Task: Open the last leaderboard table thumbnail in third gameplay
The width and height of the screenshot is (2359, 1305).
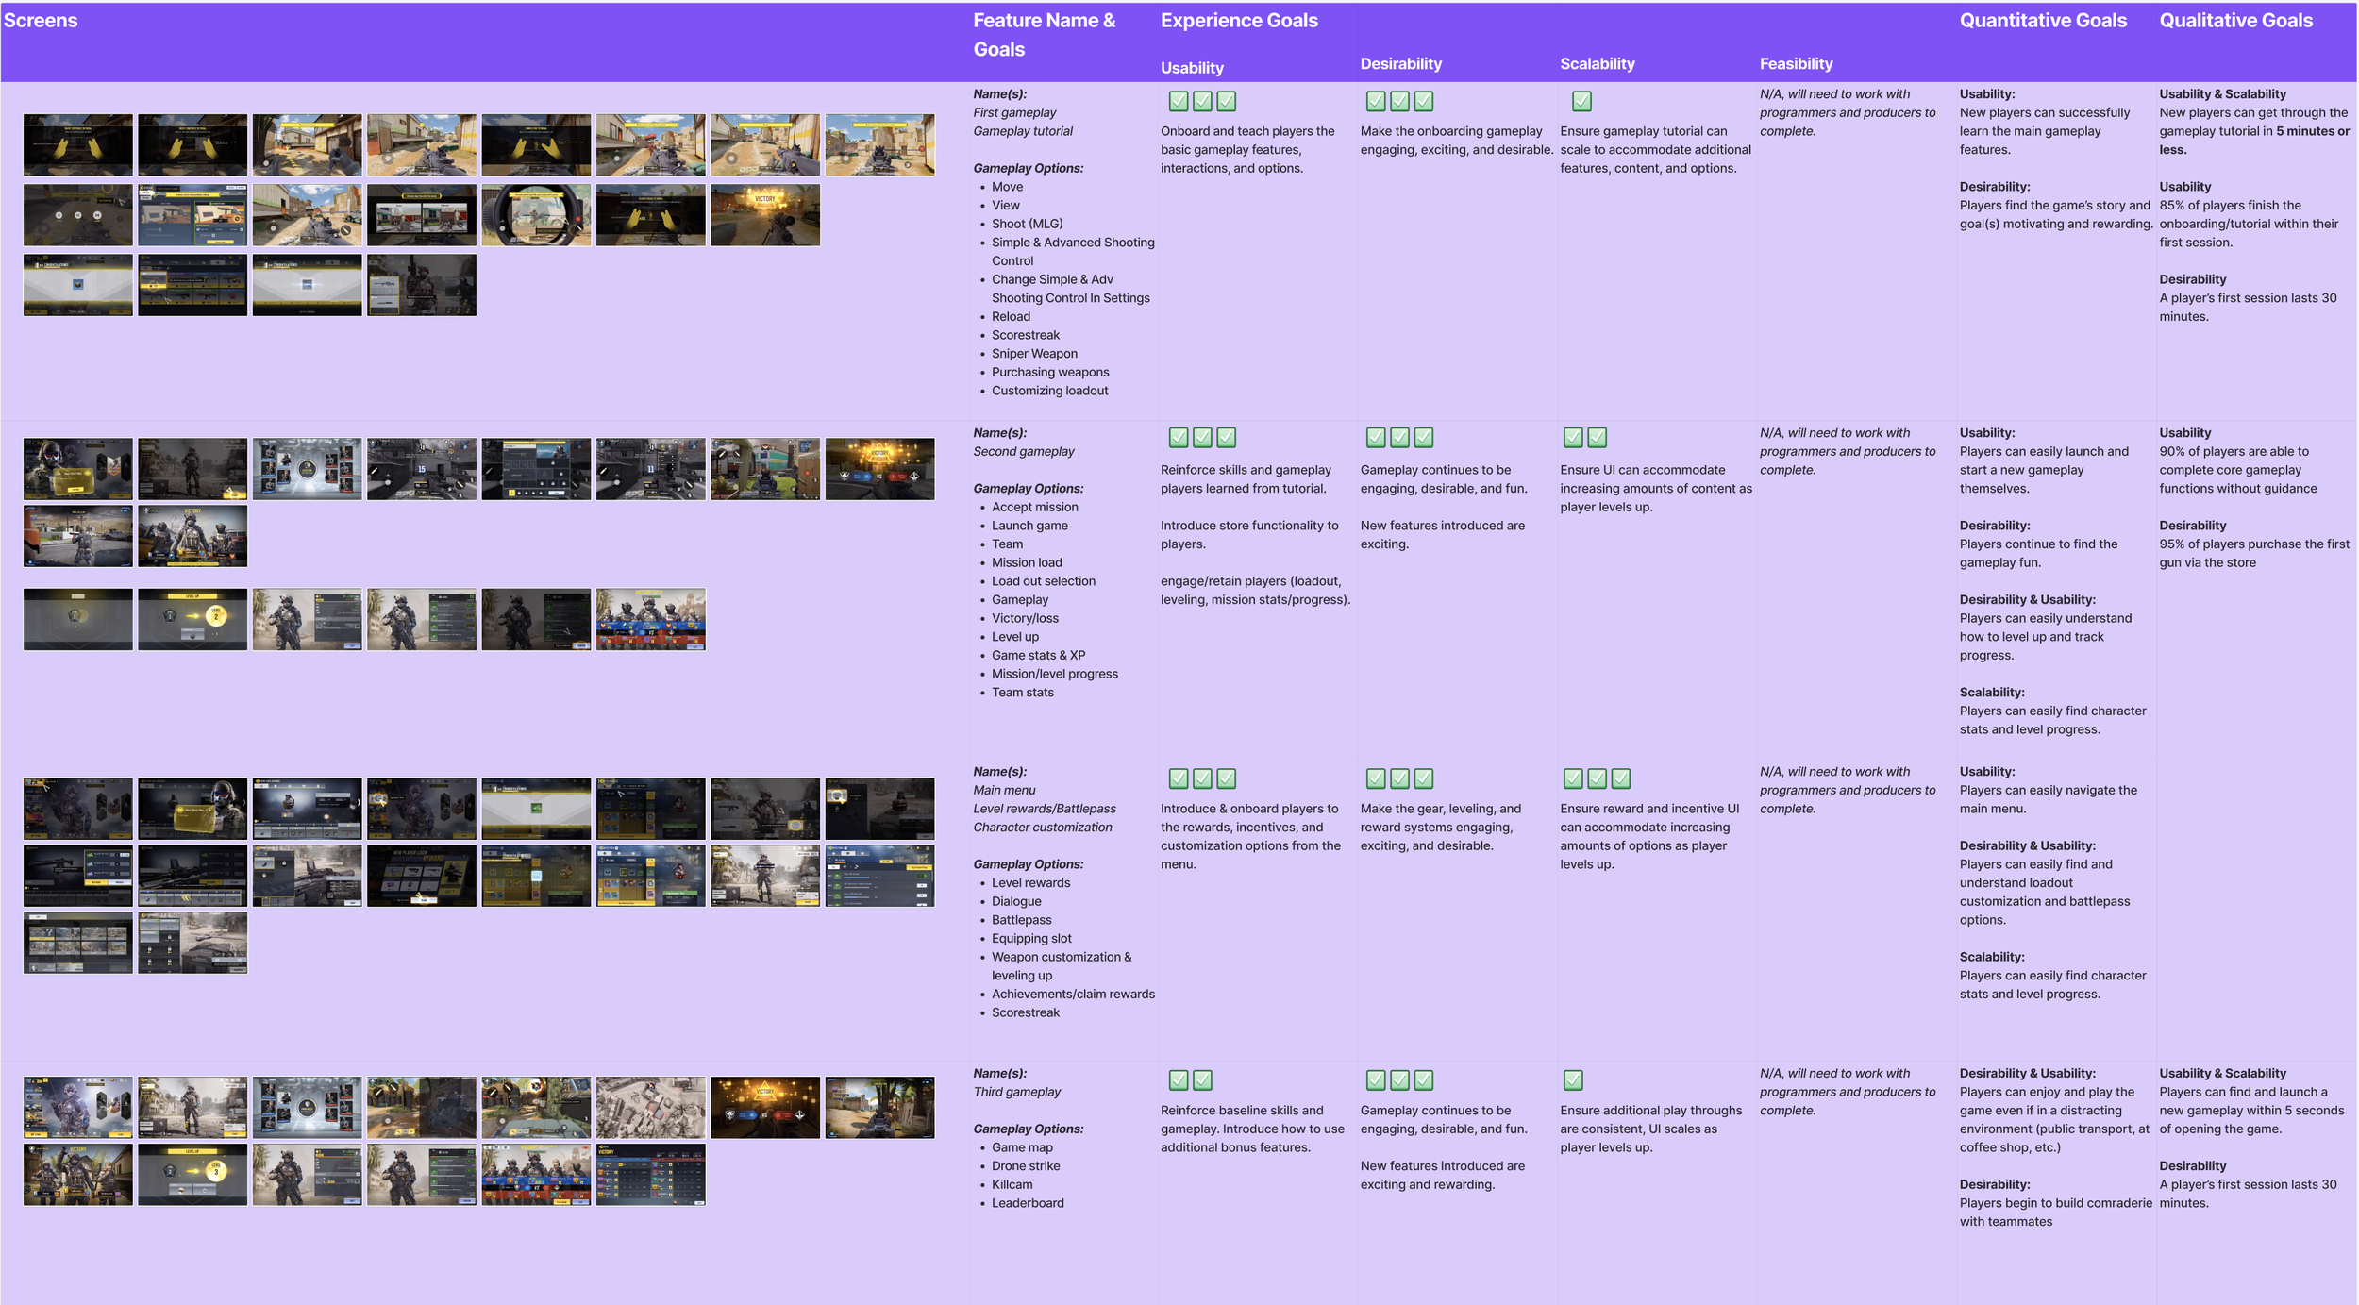Action: coord(650,1174)
